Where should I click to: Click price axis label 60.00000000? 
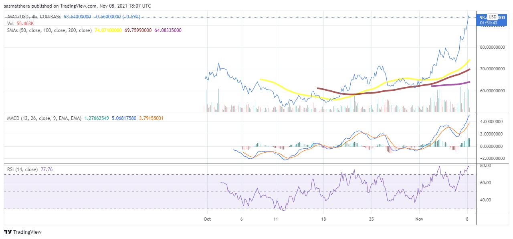point(493,91)
